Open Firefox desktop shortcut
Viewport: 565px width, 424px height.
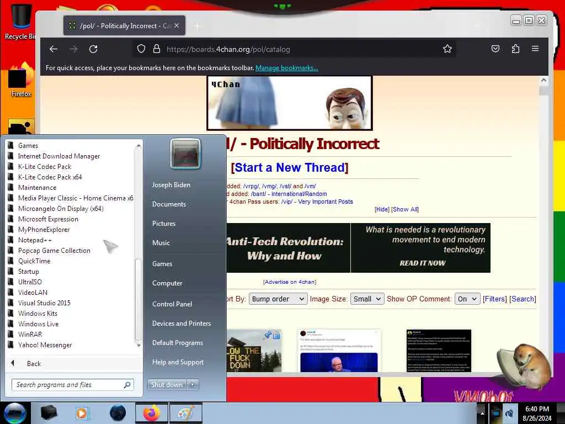click(21, 80)
